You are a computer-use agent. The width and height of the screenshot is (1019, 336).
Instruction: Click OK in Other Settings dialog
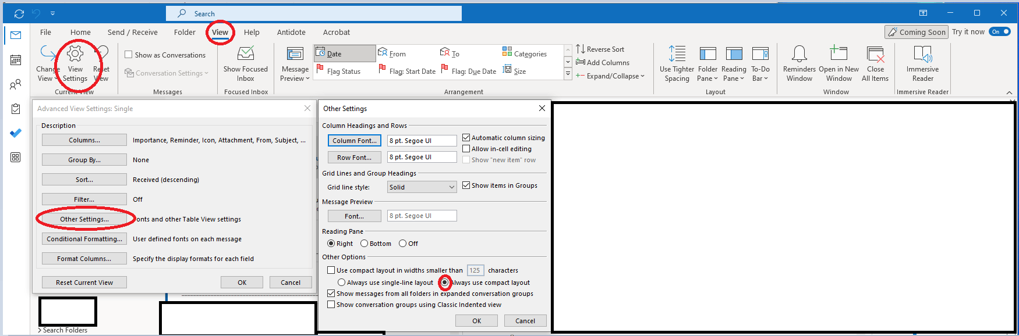click(477, 321)
